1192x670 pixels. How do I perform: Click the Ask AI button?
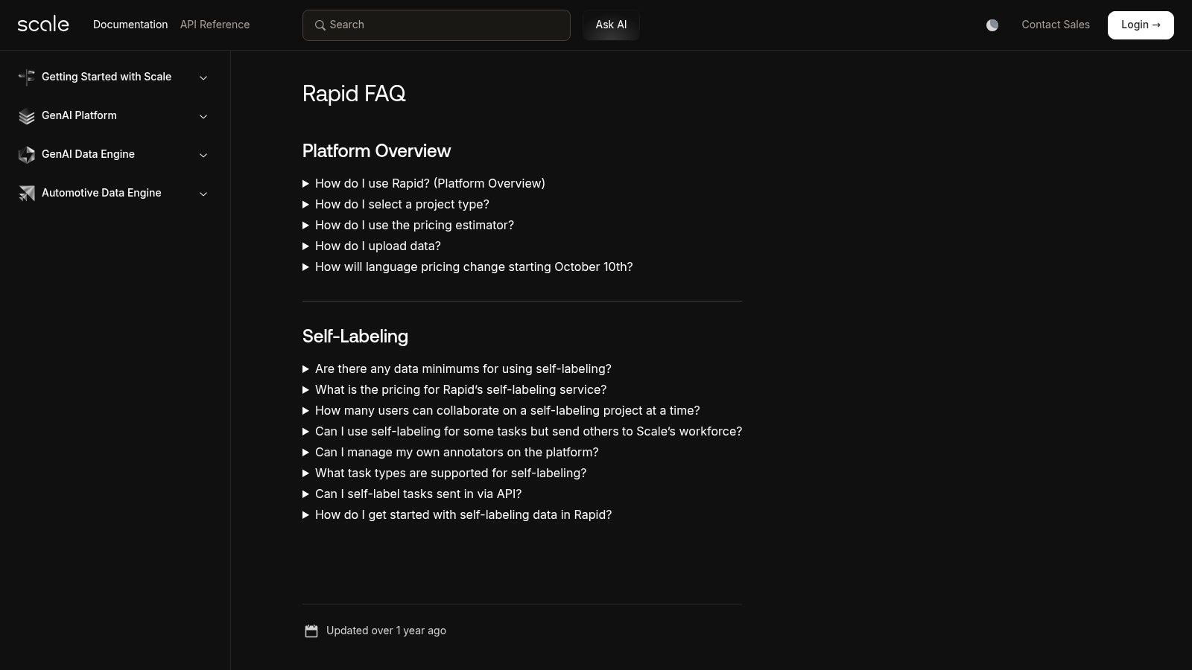(611, 25)
